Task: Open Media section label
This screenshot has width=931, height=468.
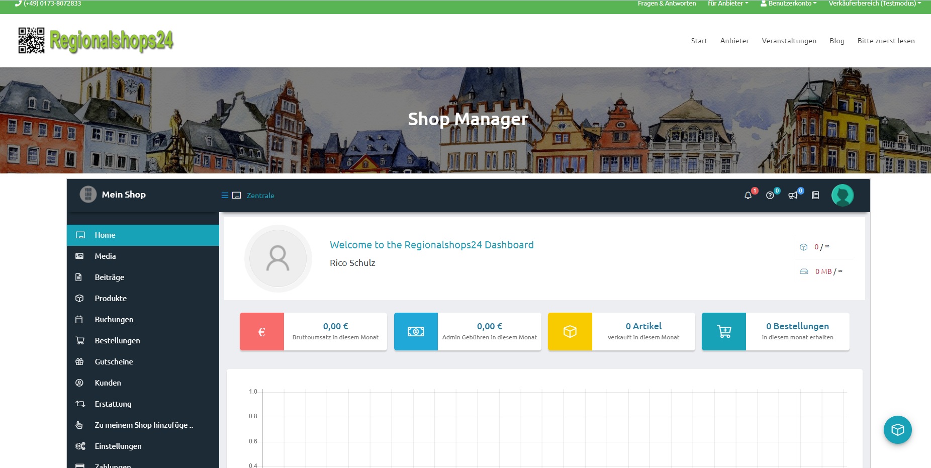Action: click(x=105, y=256)
